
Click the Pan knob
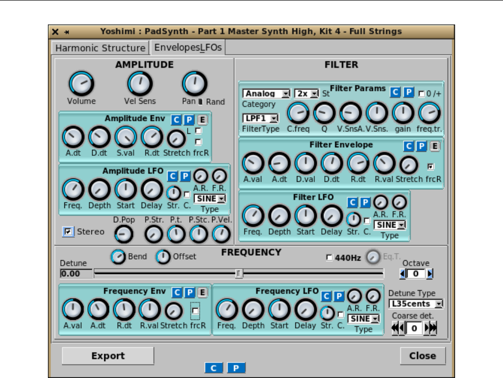[x=195, y=83]
